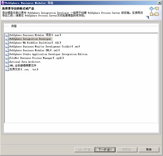Select WebSphere Business Modeler 项目(.mar) export type

[35, 35]
